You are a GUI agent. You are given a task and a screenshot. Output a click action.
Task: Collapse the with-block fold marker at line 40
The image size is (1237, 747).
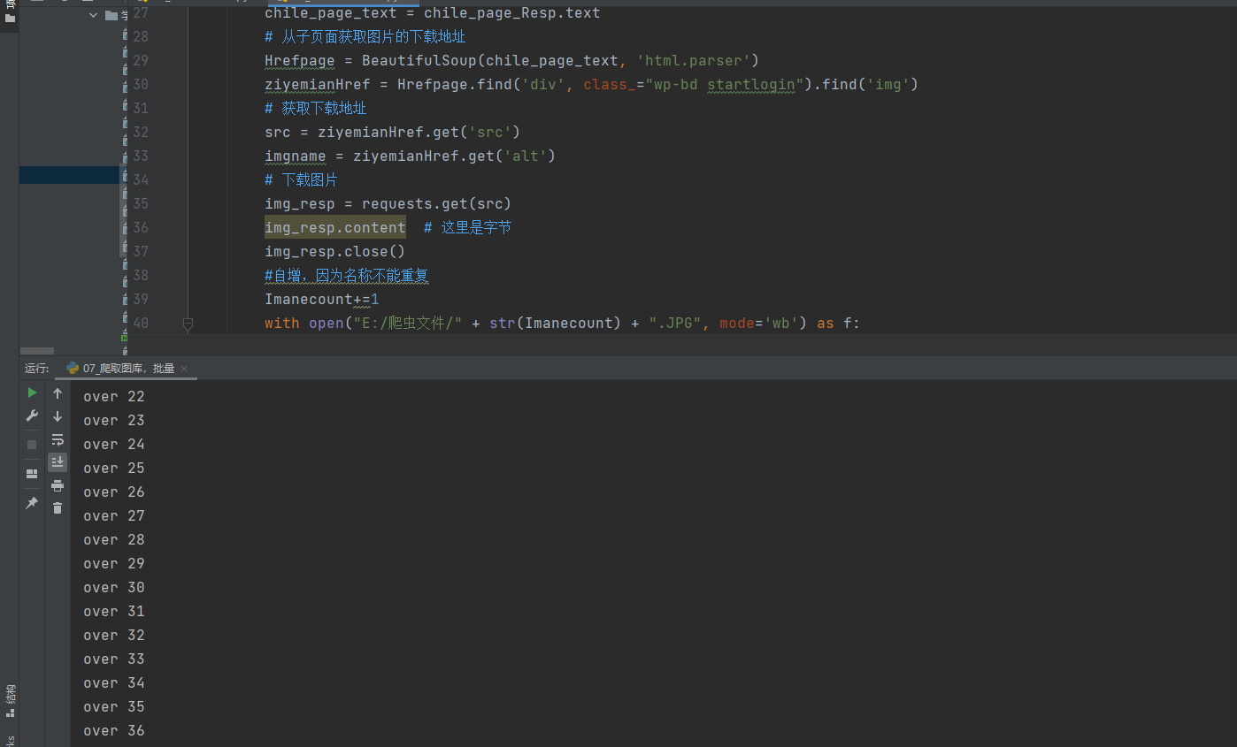pos(188,324)
